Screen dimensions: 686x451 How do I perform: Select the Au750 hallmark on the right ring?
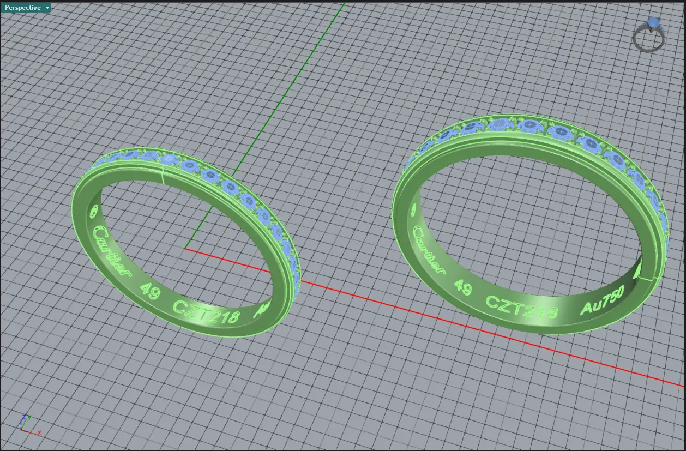coord(601,301)
